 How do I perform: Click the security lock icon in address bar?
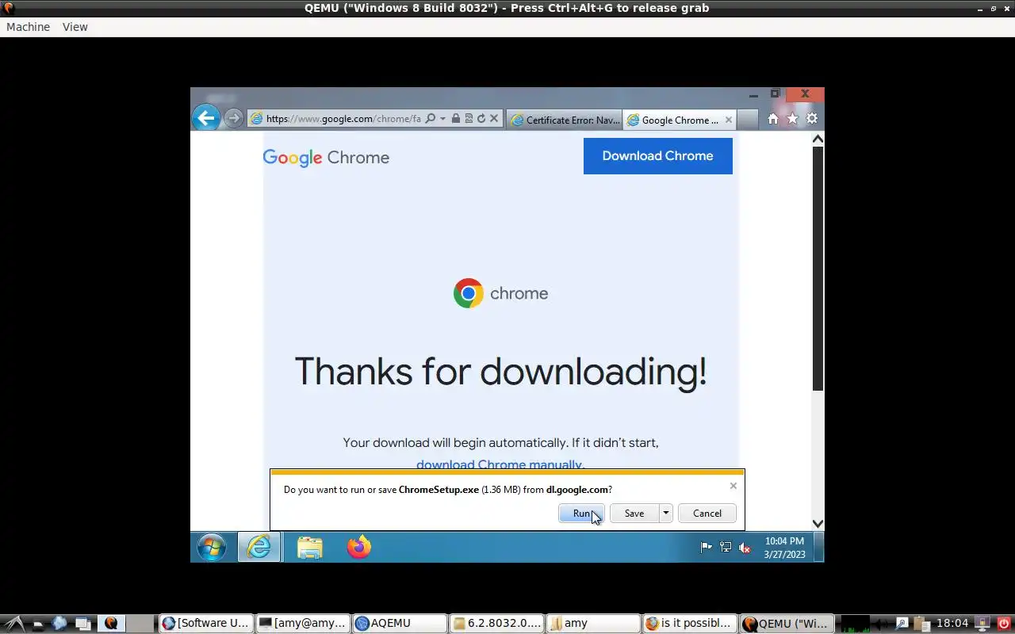click(x=456, y=119)
